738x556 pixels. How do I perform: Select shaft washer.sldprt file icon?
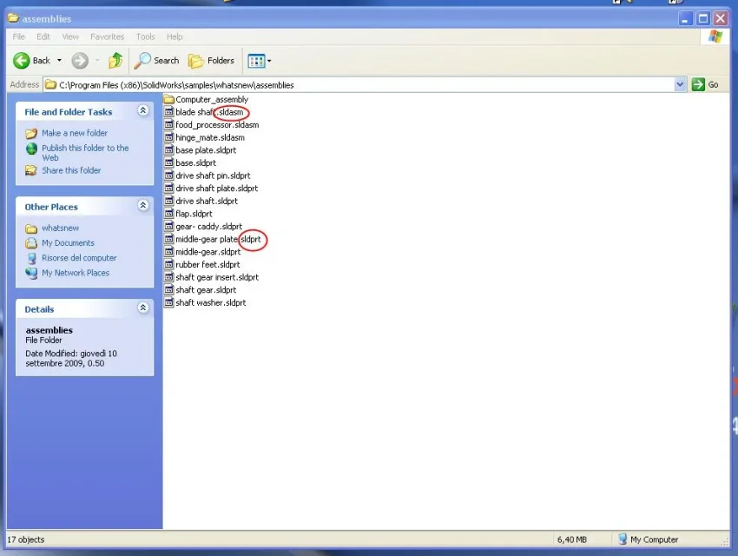[169, 302]
